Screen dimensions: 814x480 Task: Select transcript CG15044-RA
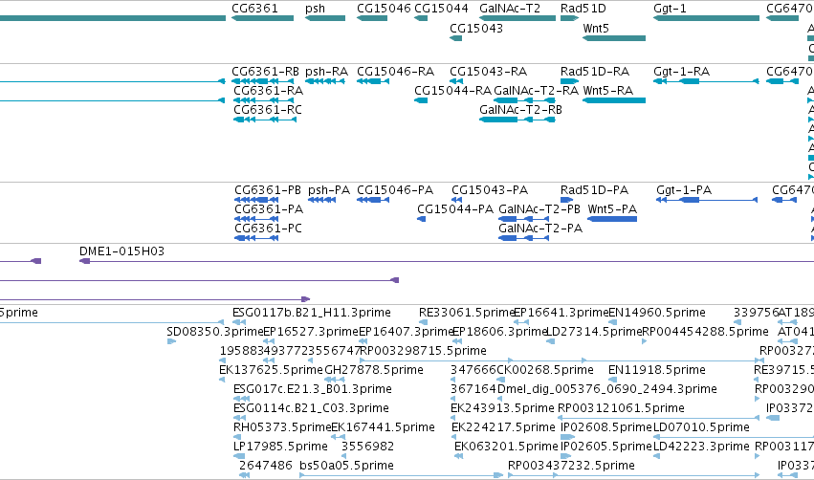click(x=421, y=100)
